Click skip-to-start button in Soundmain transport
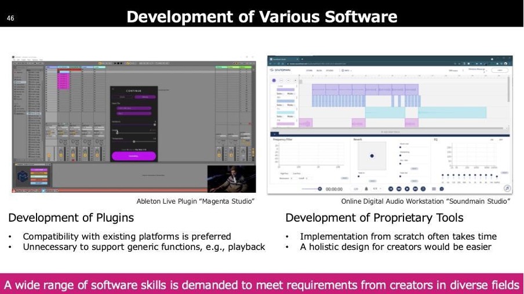Screen dimensions: 524x294 click(x=391, y=189)
